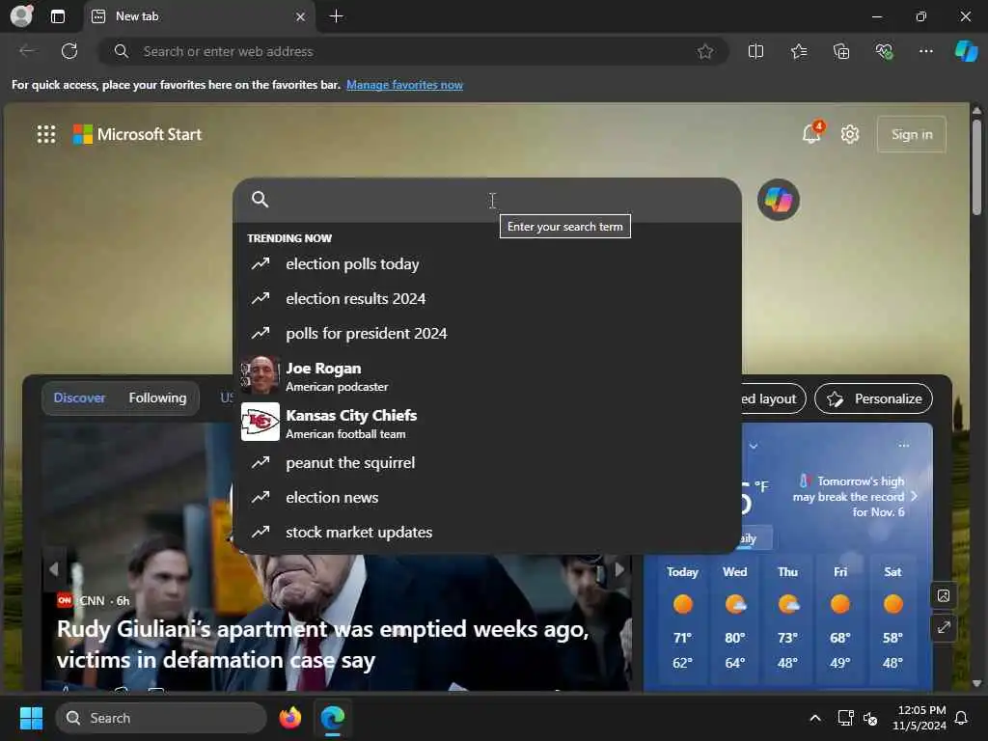Select Sat forecast column
988x741 pixels.
pyautogui.click(x=892, y=620)
